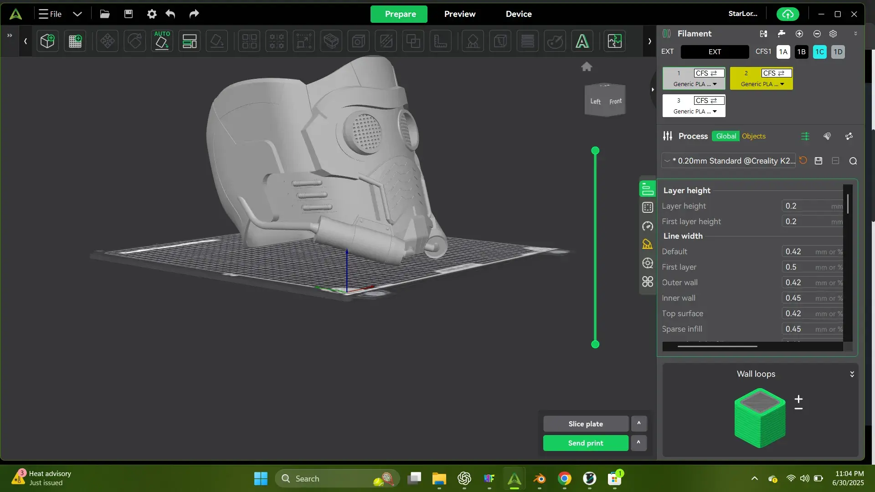Click the Front face of view cube

(x=616, y=101)
